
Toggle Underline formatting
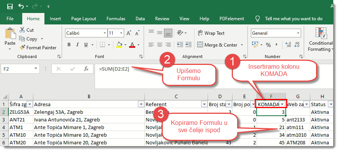coord(86,45)
